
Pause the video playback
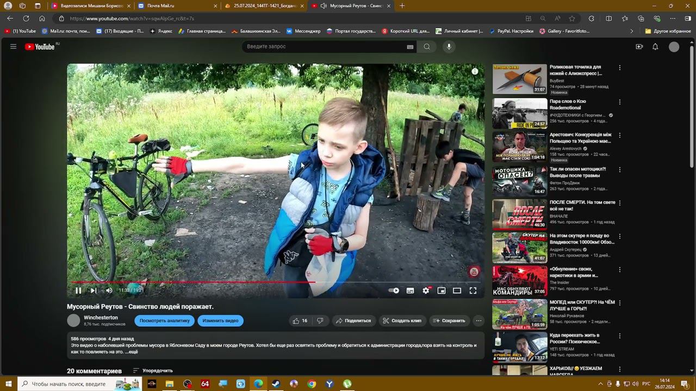78,291
